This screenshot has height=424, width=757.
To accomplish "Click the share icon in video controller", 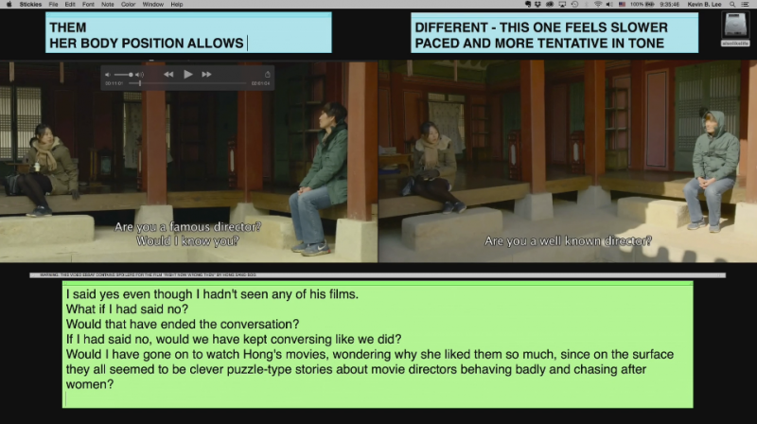I will [x=268, y=74].
